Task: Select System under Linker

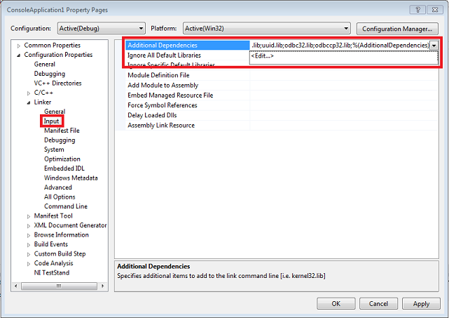Action: (x=54, y=150)
